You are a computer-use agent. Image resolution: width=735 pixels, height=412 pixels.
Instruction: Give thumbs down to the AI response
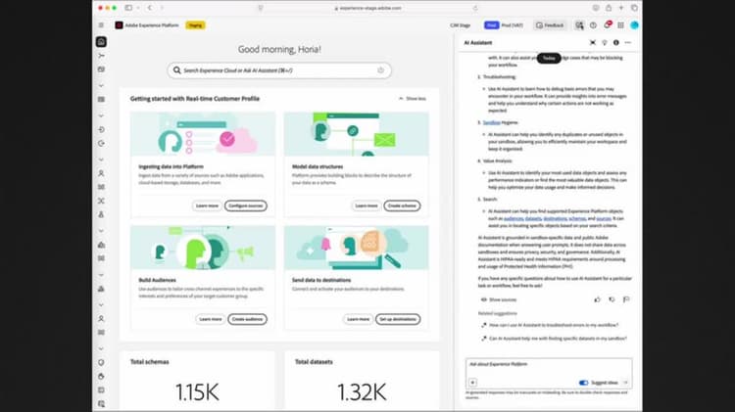612,299
